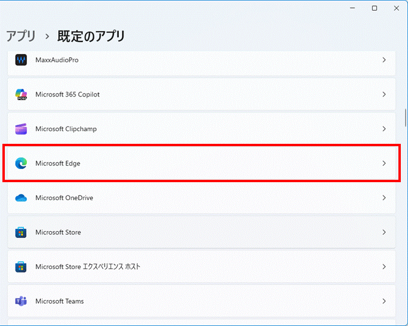Image resolution: width=408 pixels, height=326 pixels.
Task: Click the vertical scrollbar thumb
Action: (x=406, y=117)
